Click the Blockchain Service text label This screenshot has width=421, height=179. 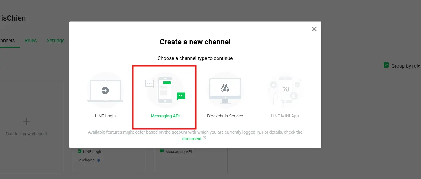tap(225, 116)
